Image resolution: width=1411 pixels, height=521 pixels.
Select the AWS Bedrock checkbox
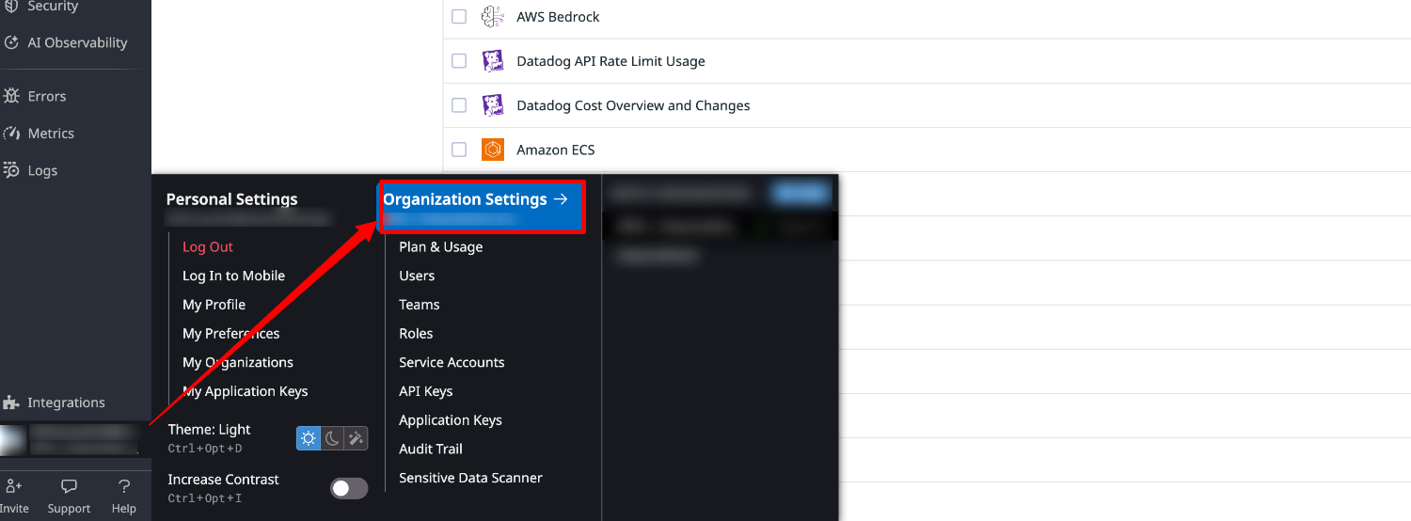coord(459,17)
